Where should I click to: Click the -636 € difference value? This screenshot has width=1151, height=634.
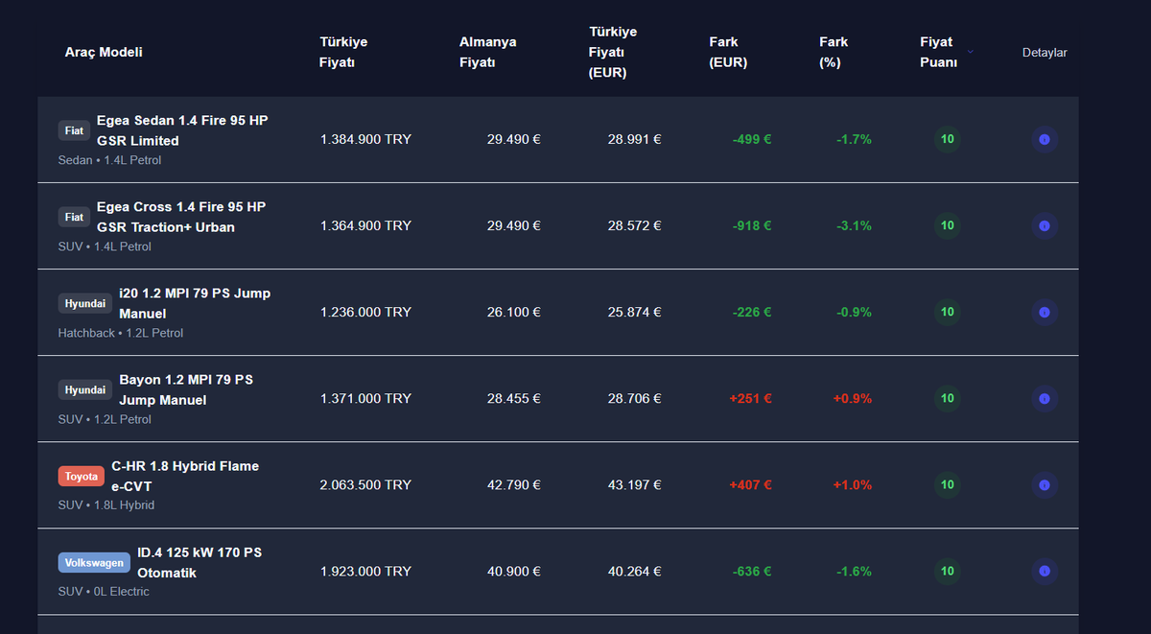click(x=752, y=571)
